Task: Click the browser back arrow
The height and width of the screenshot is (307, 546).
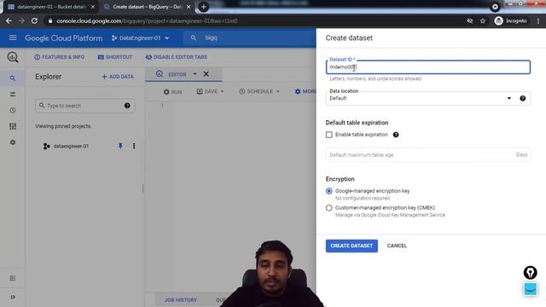Action: (x=9, y=20)
